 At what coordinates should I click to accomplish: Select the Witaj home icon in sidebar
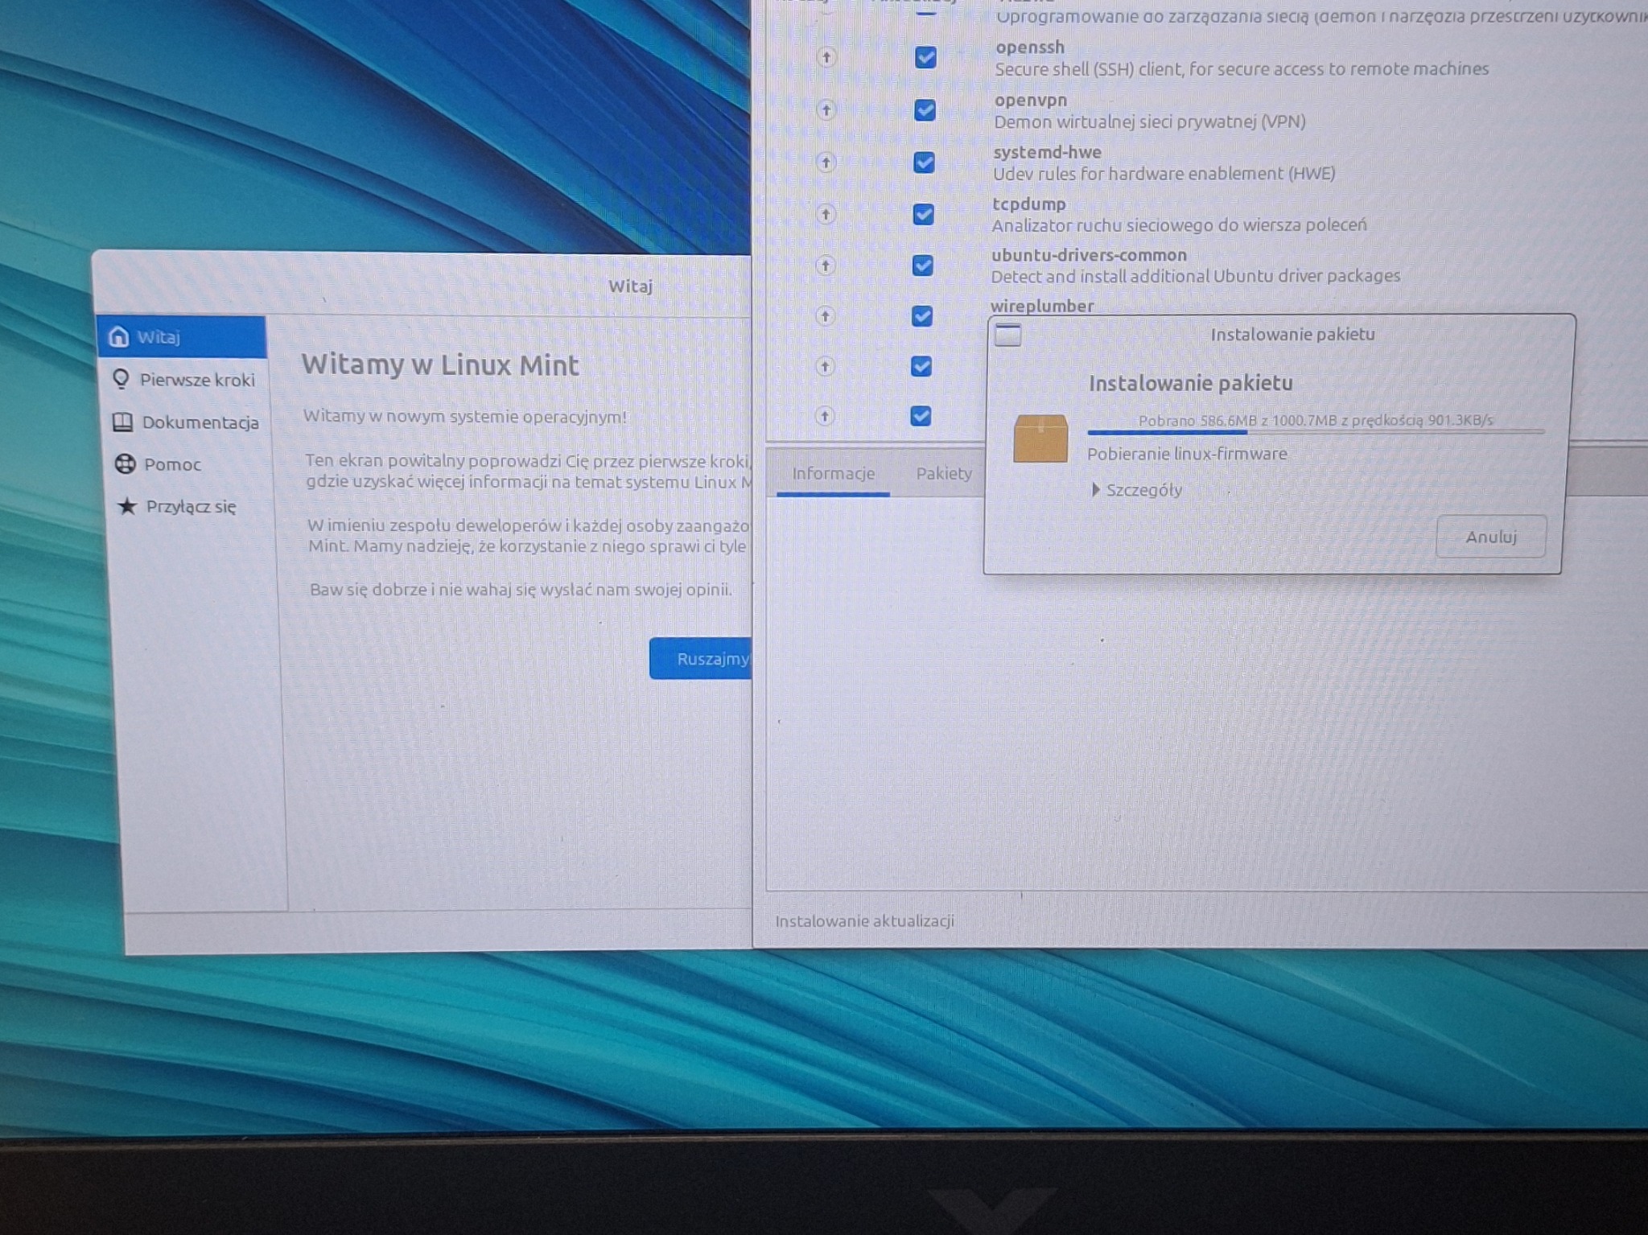point(122,339)
